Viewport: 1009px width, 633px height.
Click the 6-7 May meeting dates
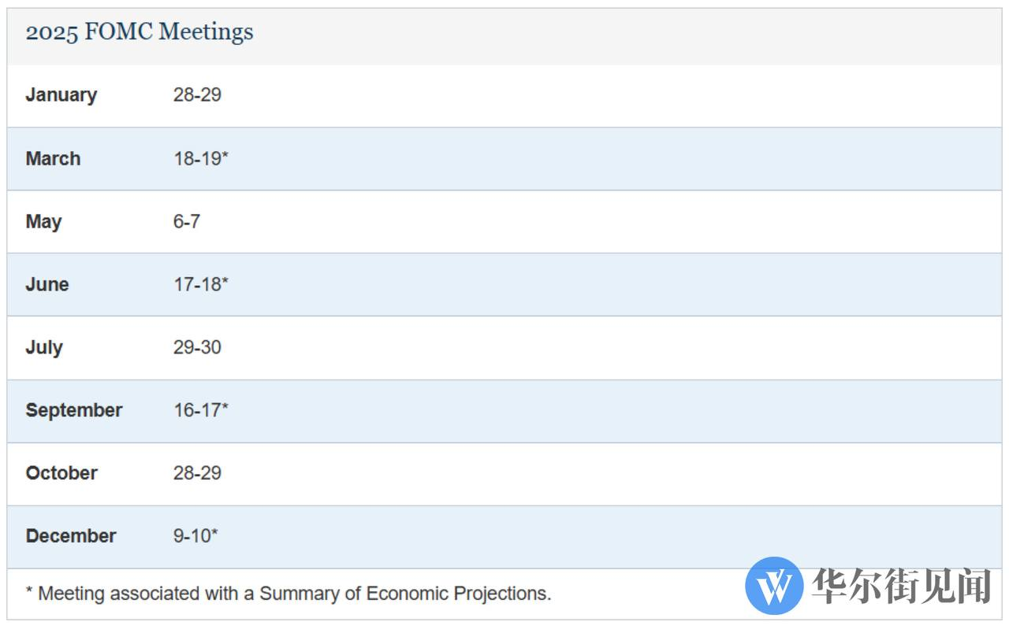point(187,221)
